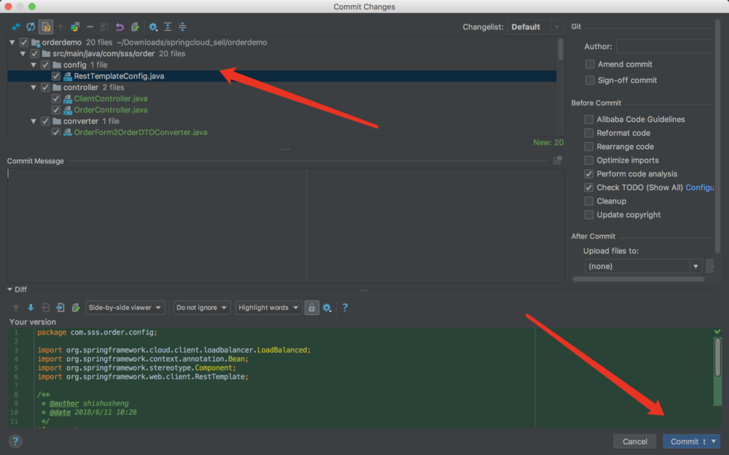
Task: Open the Changelist Default dropdown
Action: (x=535, y=27)
